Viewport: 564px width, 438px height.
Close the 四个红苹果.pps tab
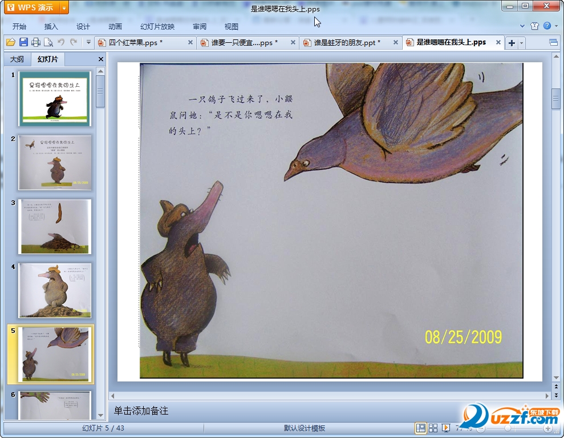tap(190, 42)
